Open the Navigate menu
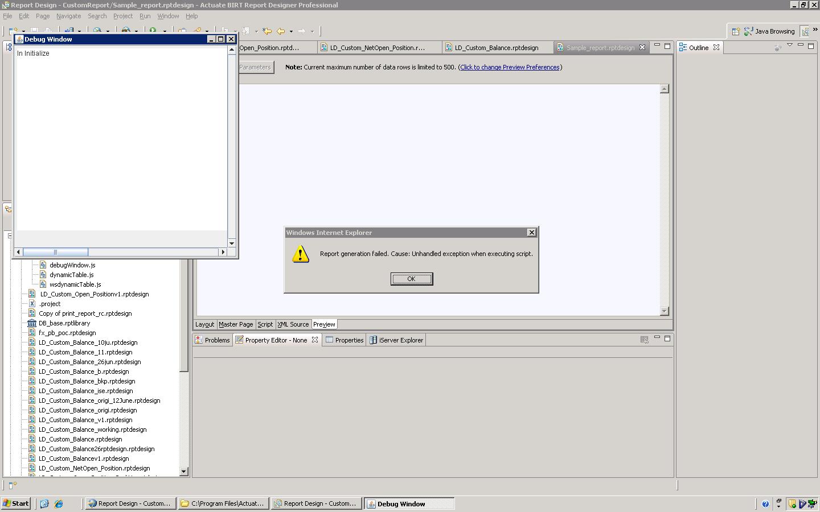Image resolution: width=820 pixels, height=512 pixels. [x=68, y=16]
